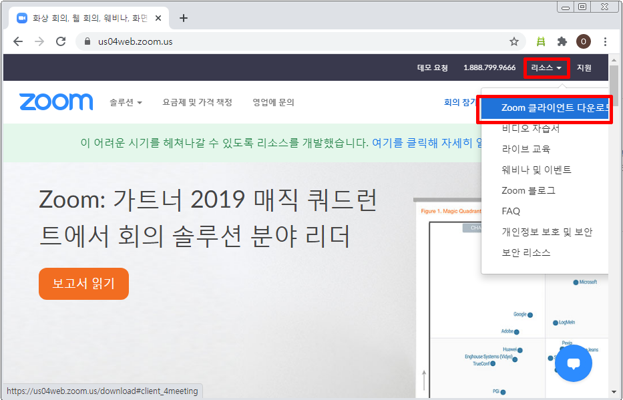Screen dimensions: 623x400
Task: Click the phone number 1.888.799.9666
Action: point(489,68)
